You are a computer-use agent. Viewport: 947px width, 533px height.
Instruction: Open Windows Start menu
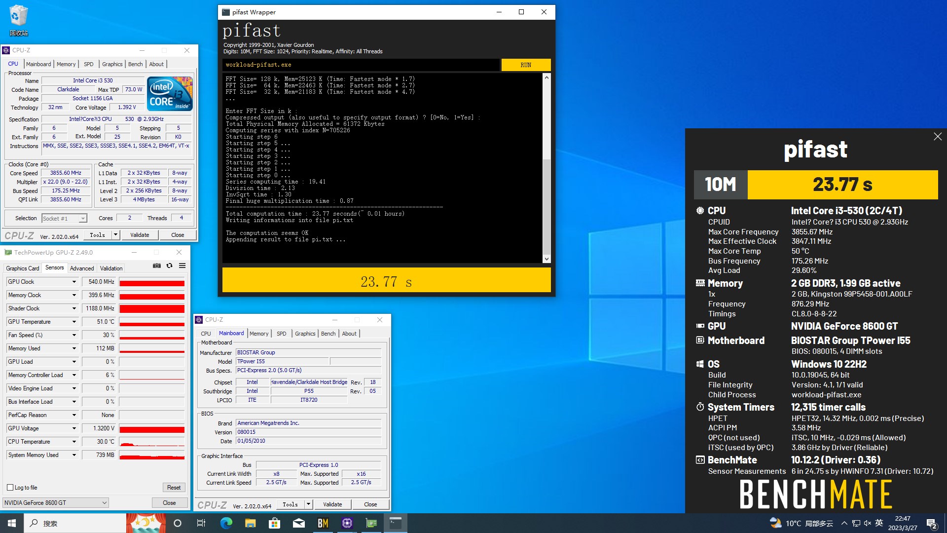click(12, 523)
